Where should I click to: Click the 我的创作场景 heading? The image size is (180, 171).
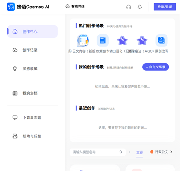point(91,67)
